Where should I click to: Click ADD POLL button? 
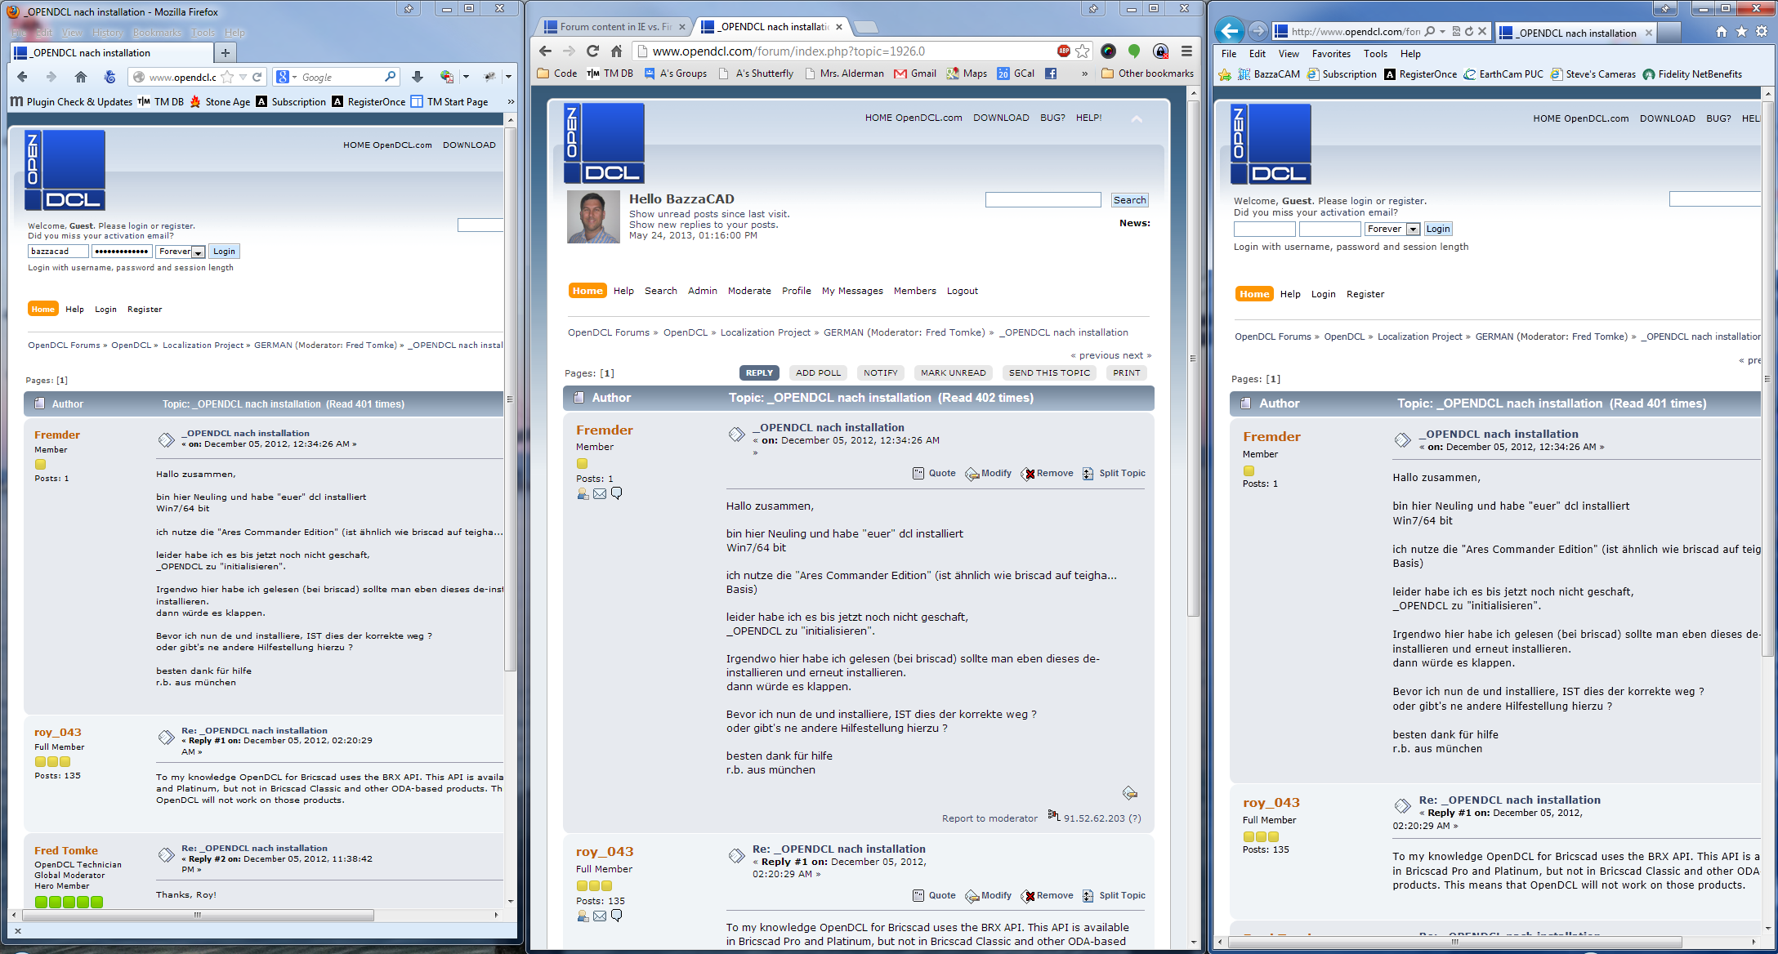(818, 372)
